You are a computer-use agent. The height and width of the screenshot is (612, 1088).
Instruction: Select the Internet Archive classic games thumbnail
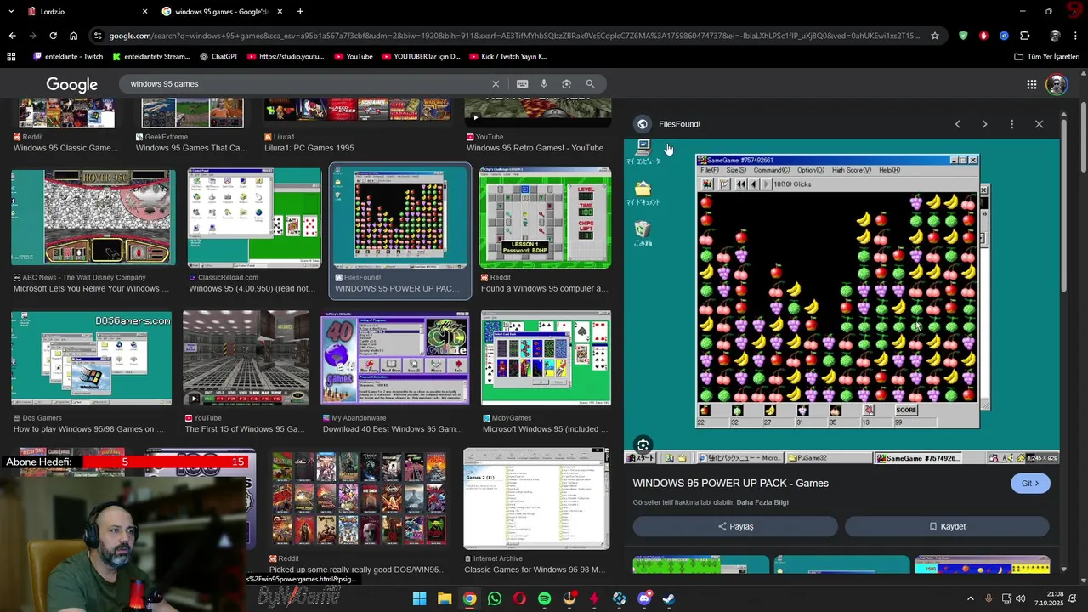click(x=536, y=499)
